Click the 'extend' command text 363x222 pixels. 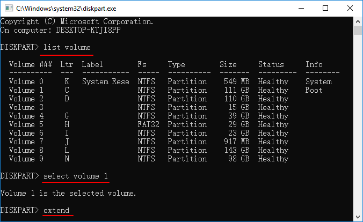[56, 210]
